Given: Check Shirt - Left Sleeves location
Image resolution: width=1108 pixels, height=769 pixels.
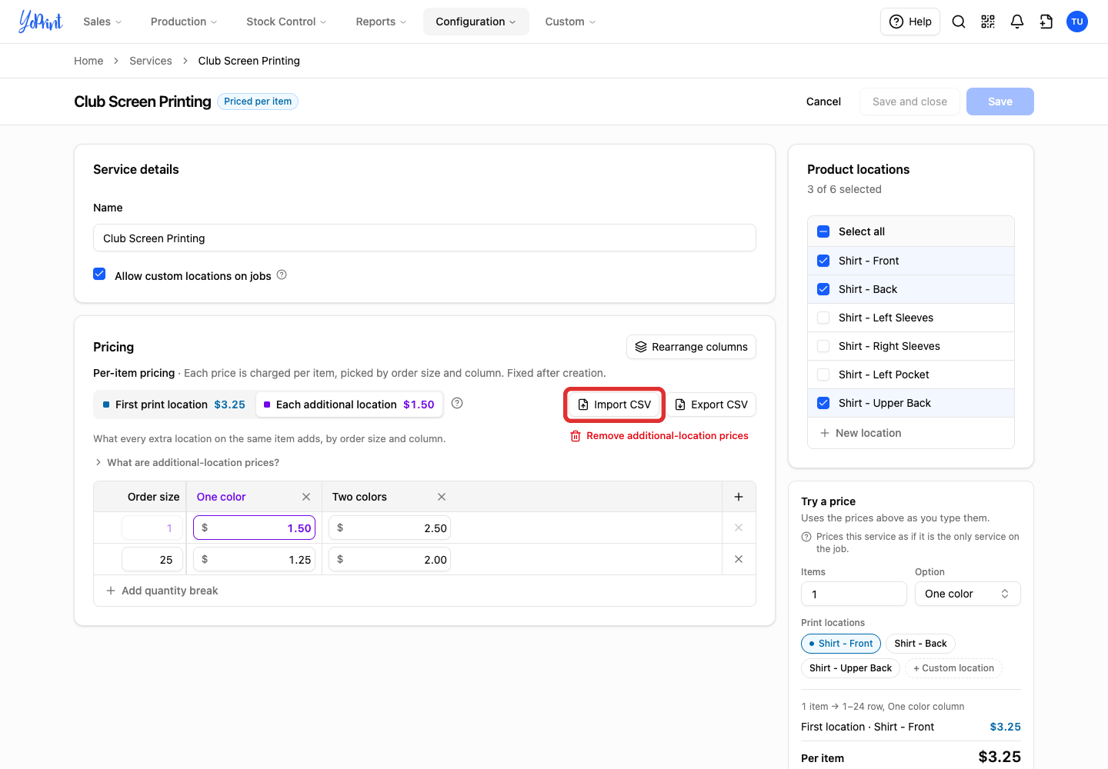Looking at the screenshot, I should pos(823,318).
